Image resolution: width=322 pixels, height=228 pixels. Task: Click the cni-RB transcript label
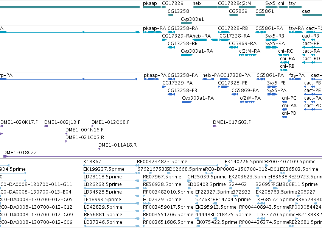pos(287,66)
